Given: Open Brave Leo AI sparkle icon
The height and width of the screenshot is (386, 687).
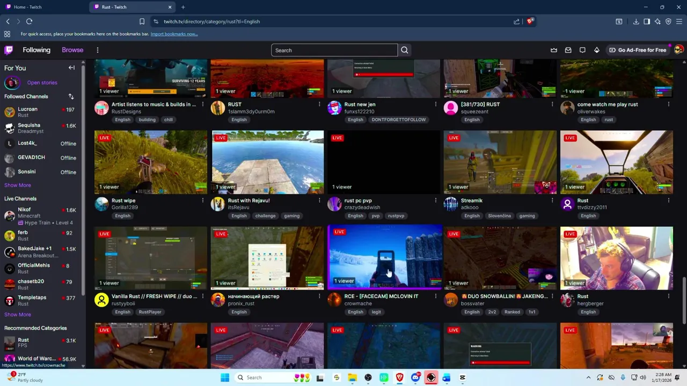Looking at the screenshot, I should point(657,21).
